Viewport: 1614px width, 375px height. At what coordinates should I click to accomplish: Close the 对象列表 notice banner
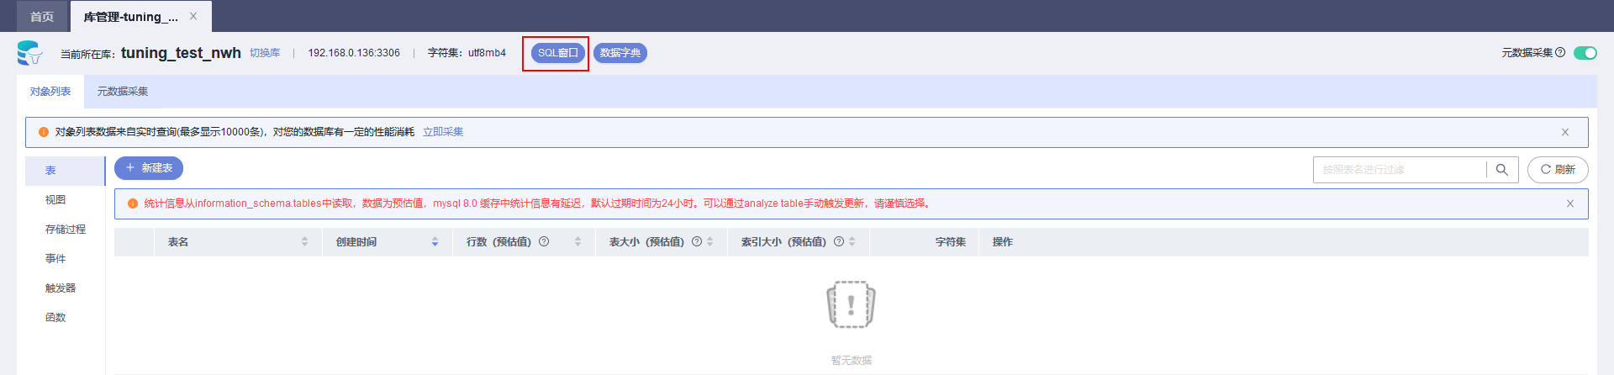pyautogui.click(x=1565, y=132)
